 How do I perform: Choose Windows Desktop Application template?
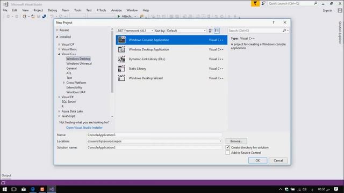[171, 50]
